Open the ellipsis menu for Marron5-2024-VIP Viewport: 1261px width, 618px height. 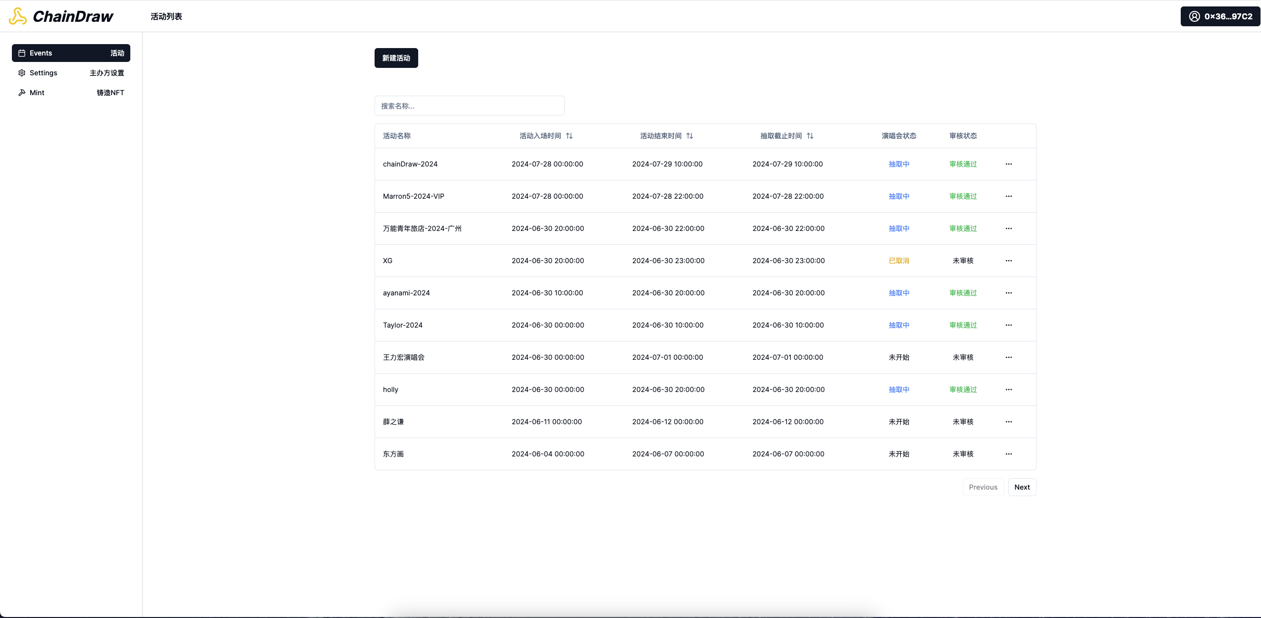click(1009, 196)
